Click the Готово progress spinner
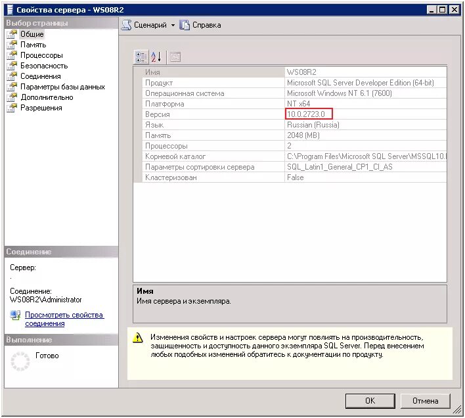This screenshot has width=465, height=418. tap(20, 361)
